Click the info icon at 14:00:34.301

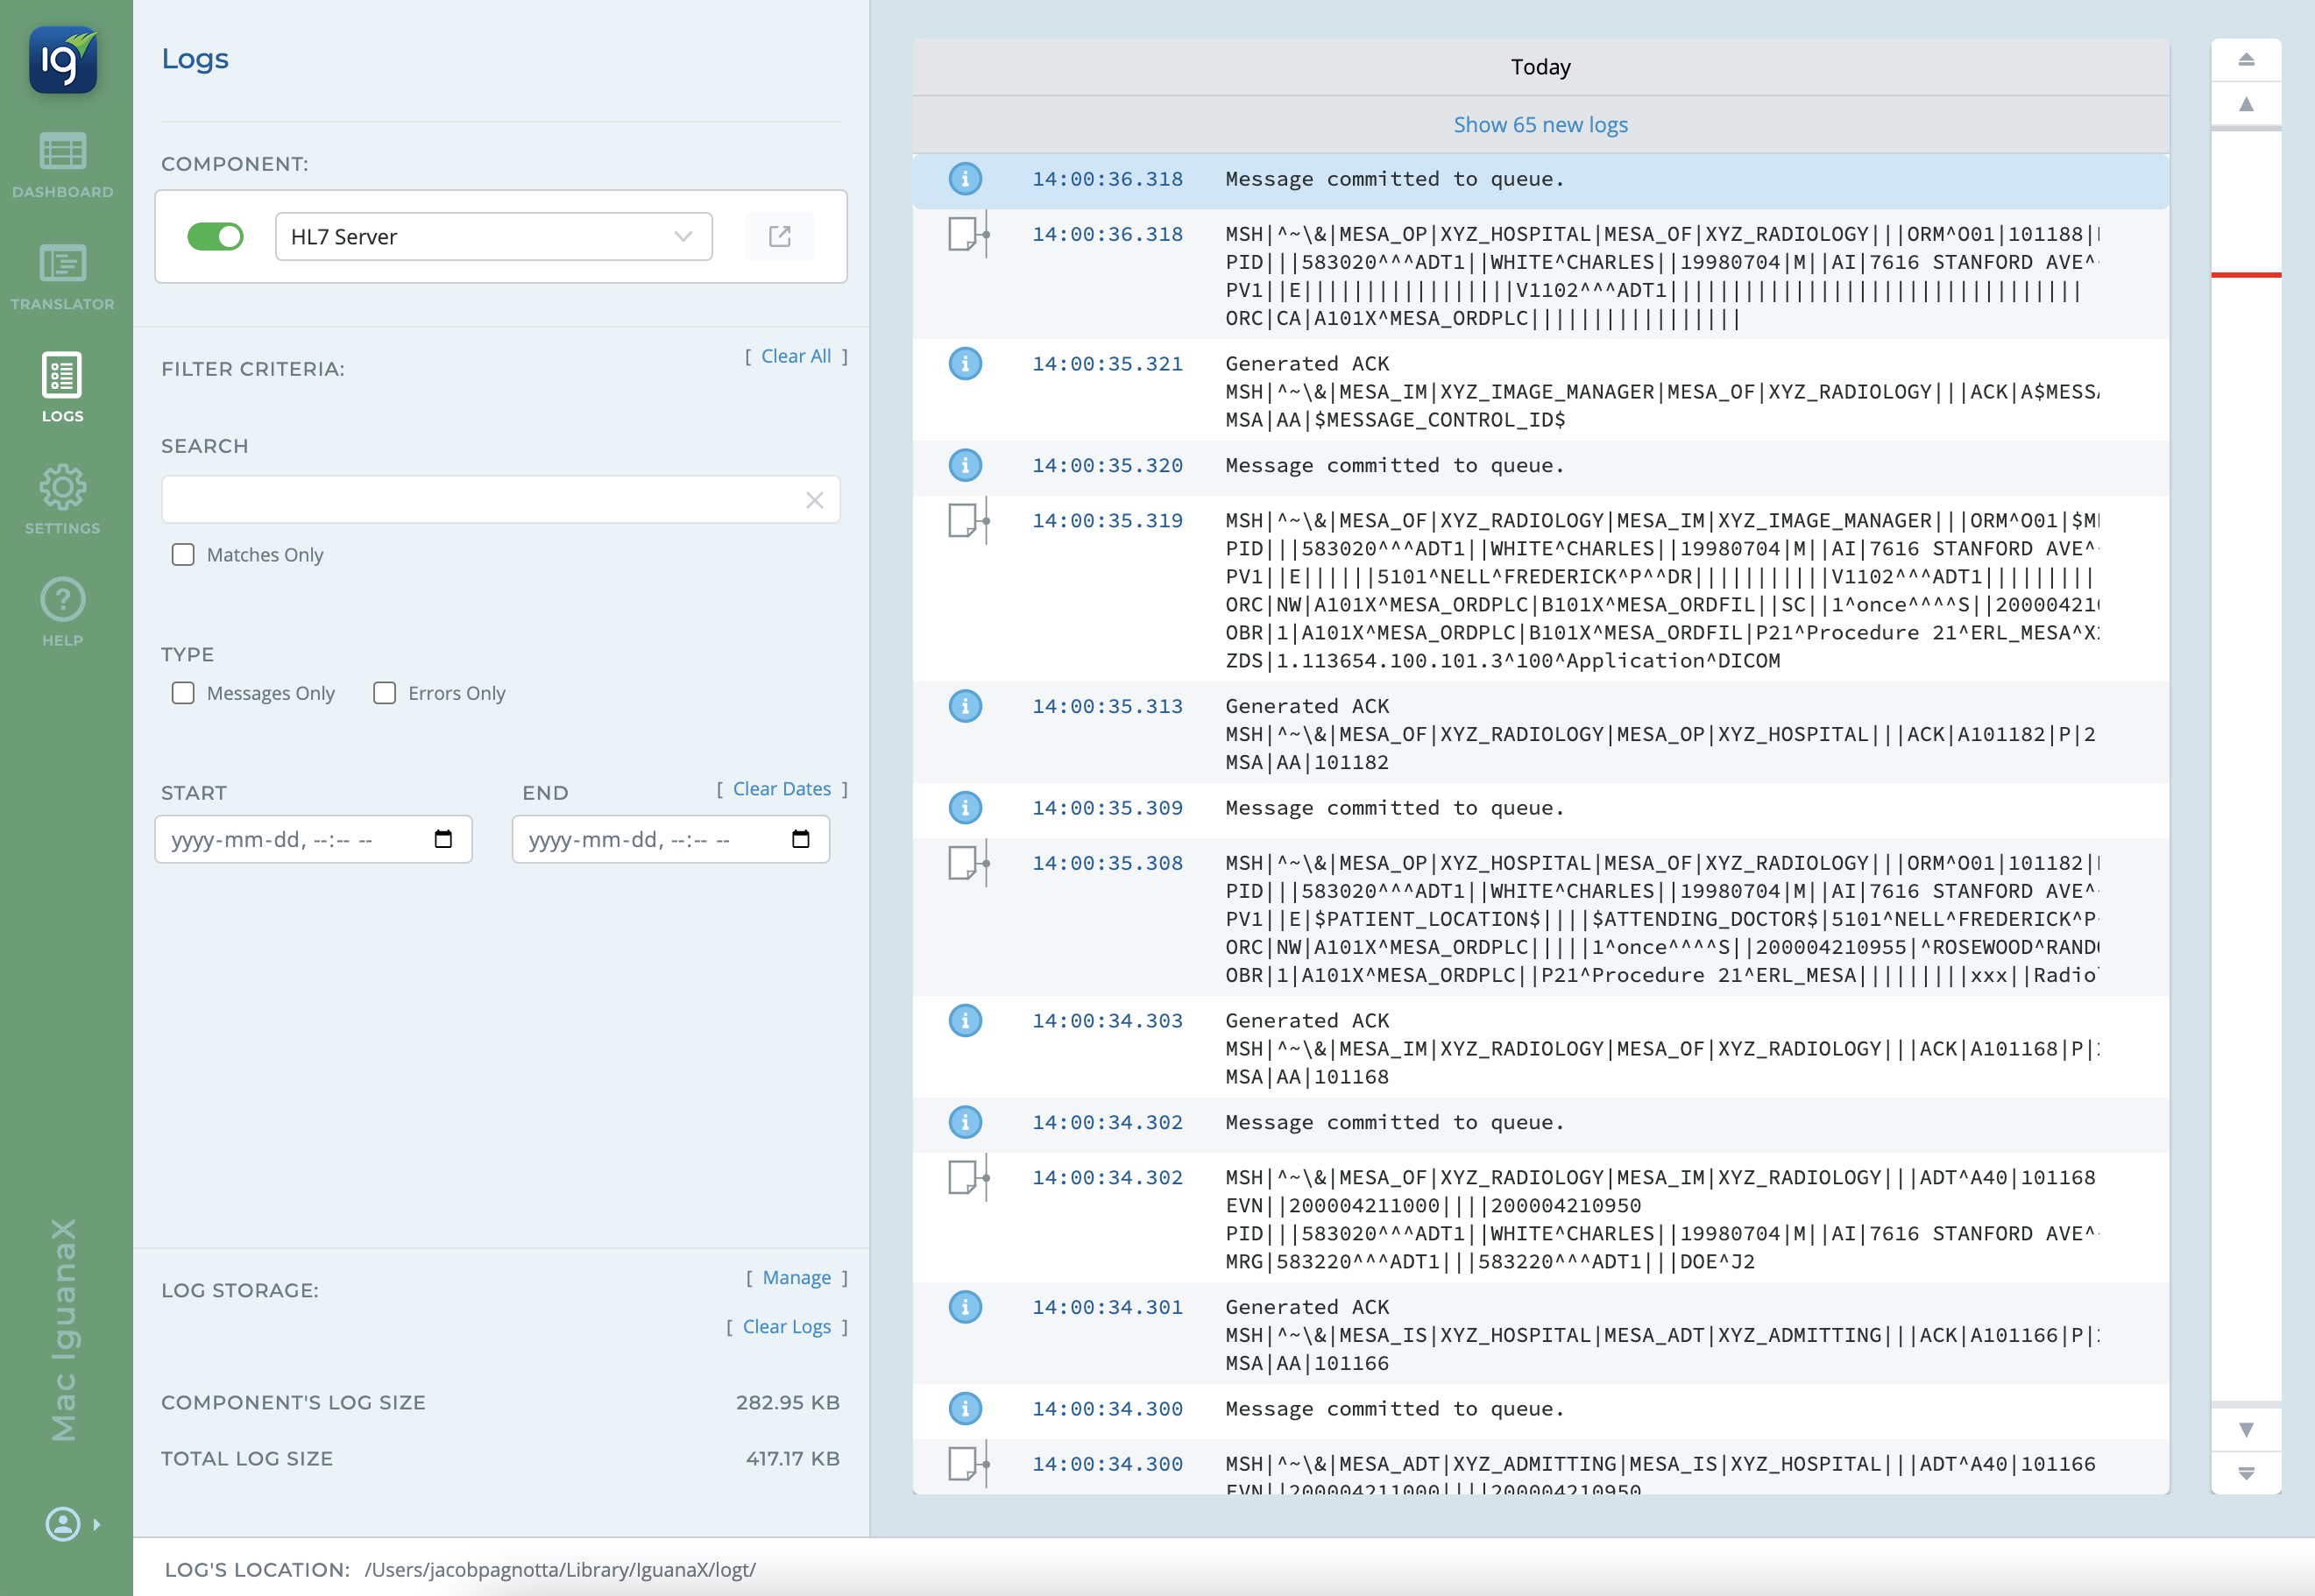[x=965, y=1308]
